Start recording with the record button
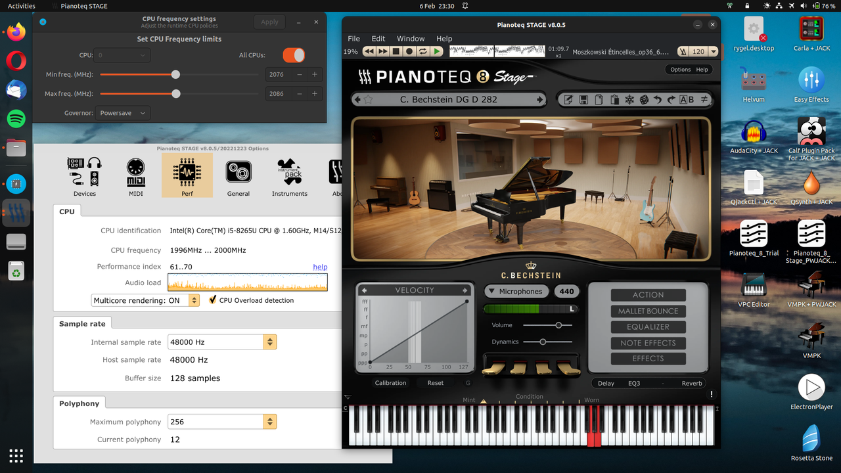841x473 pixels. (409, 51)
